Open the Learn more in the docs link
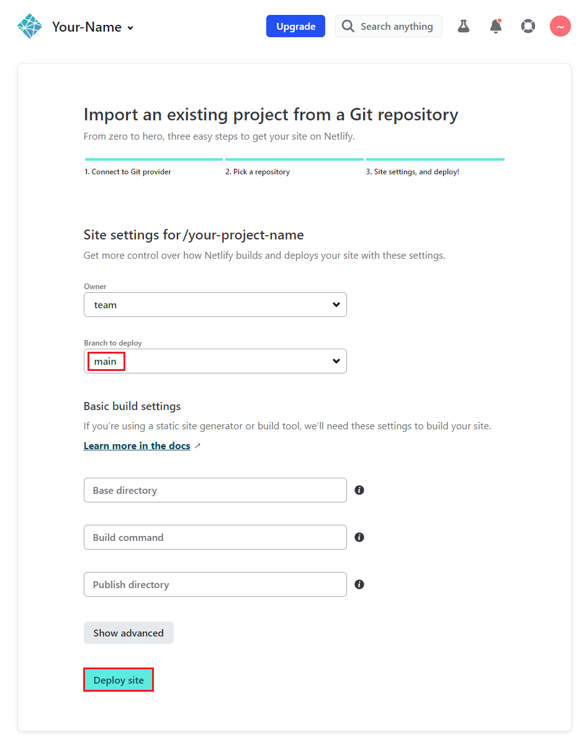 coord(137,445)
